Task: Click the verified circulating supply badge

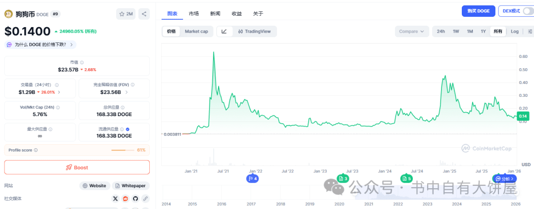Action: tap(128, 129)
